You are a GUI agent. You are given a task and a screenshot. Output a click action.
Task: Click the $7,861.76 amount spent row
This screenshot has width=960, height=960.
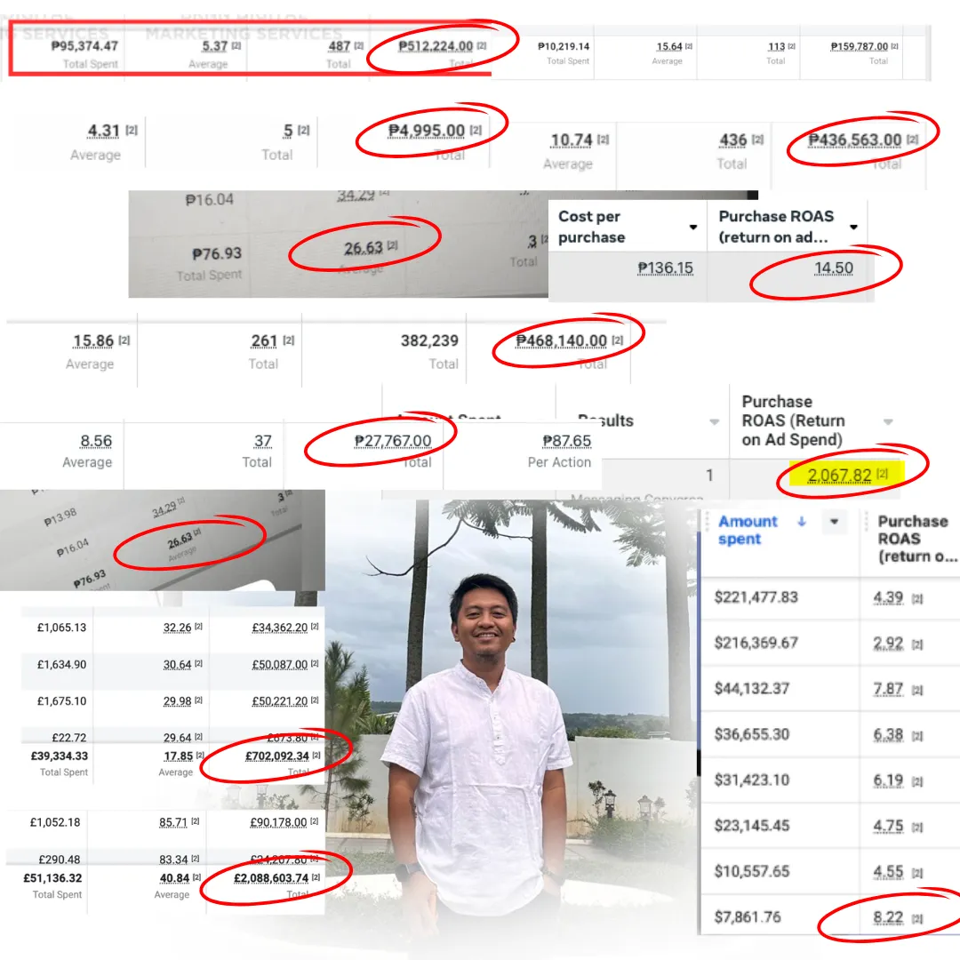[x=748, y=917]
